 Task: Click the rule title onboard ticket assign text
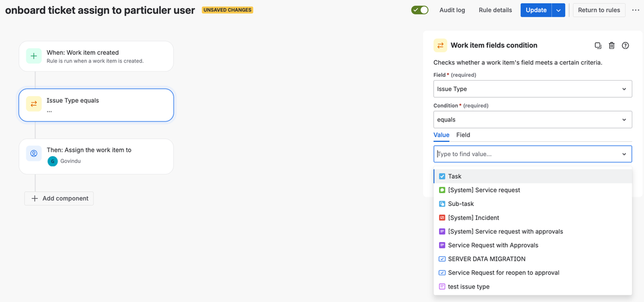(100, 10)
